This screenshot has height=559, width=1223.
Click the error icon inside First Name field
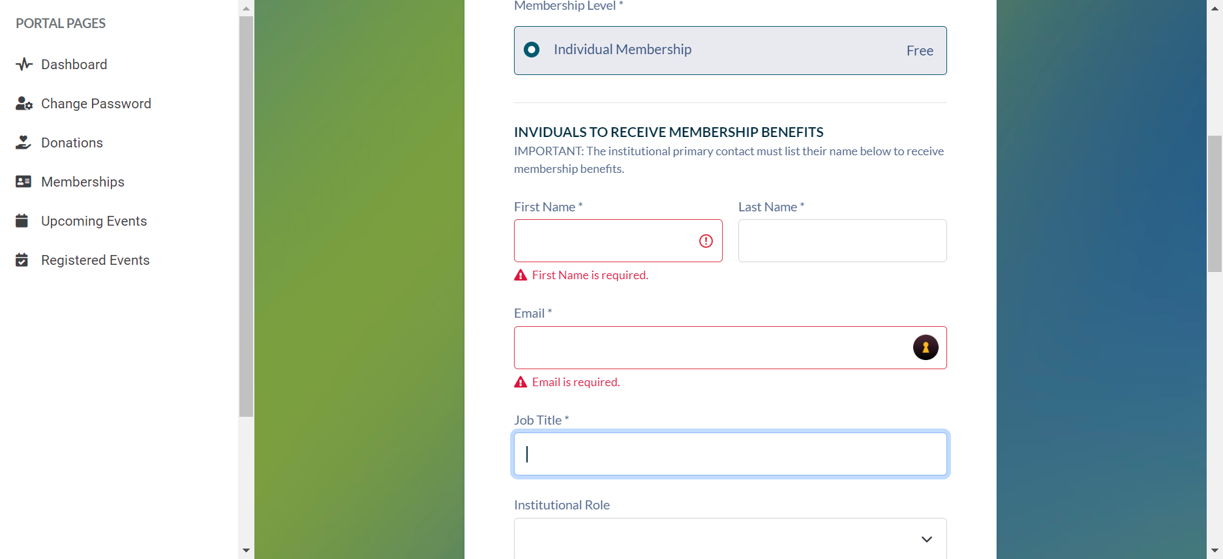click(x=706, y=241)
